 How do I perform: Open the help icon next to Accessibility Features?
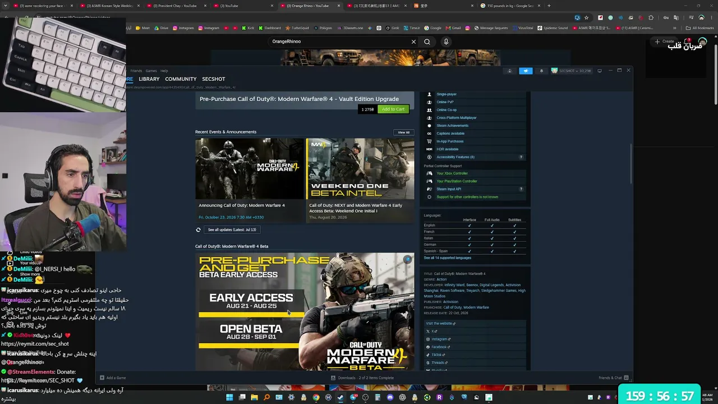click(x=521, y=157)
